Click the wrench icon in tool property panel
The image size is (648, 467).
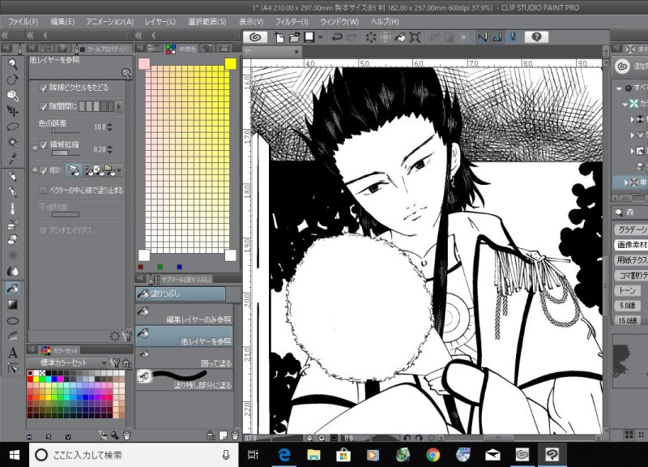pyautogui.click(x=127, y=336)
